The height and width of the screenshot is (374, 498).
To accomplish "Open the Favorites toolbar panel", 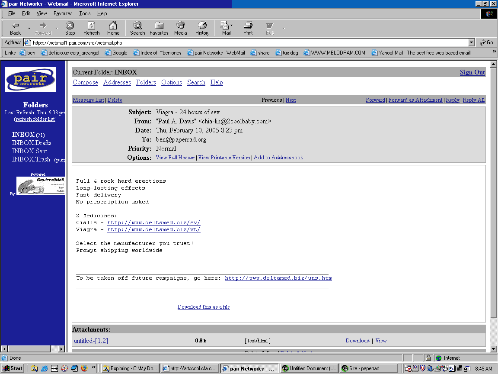I will [x=159, y=28].
